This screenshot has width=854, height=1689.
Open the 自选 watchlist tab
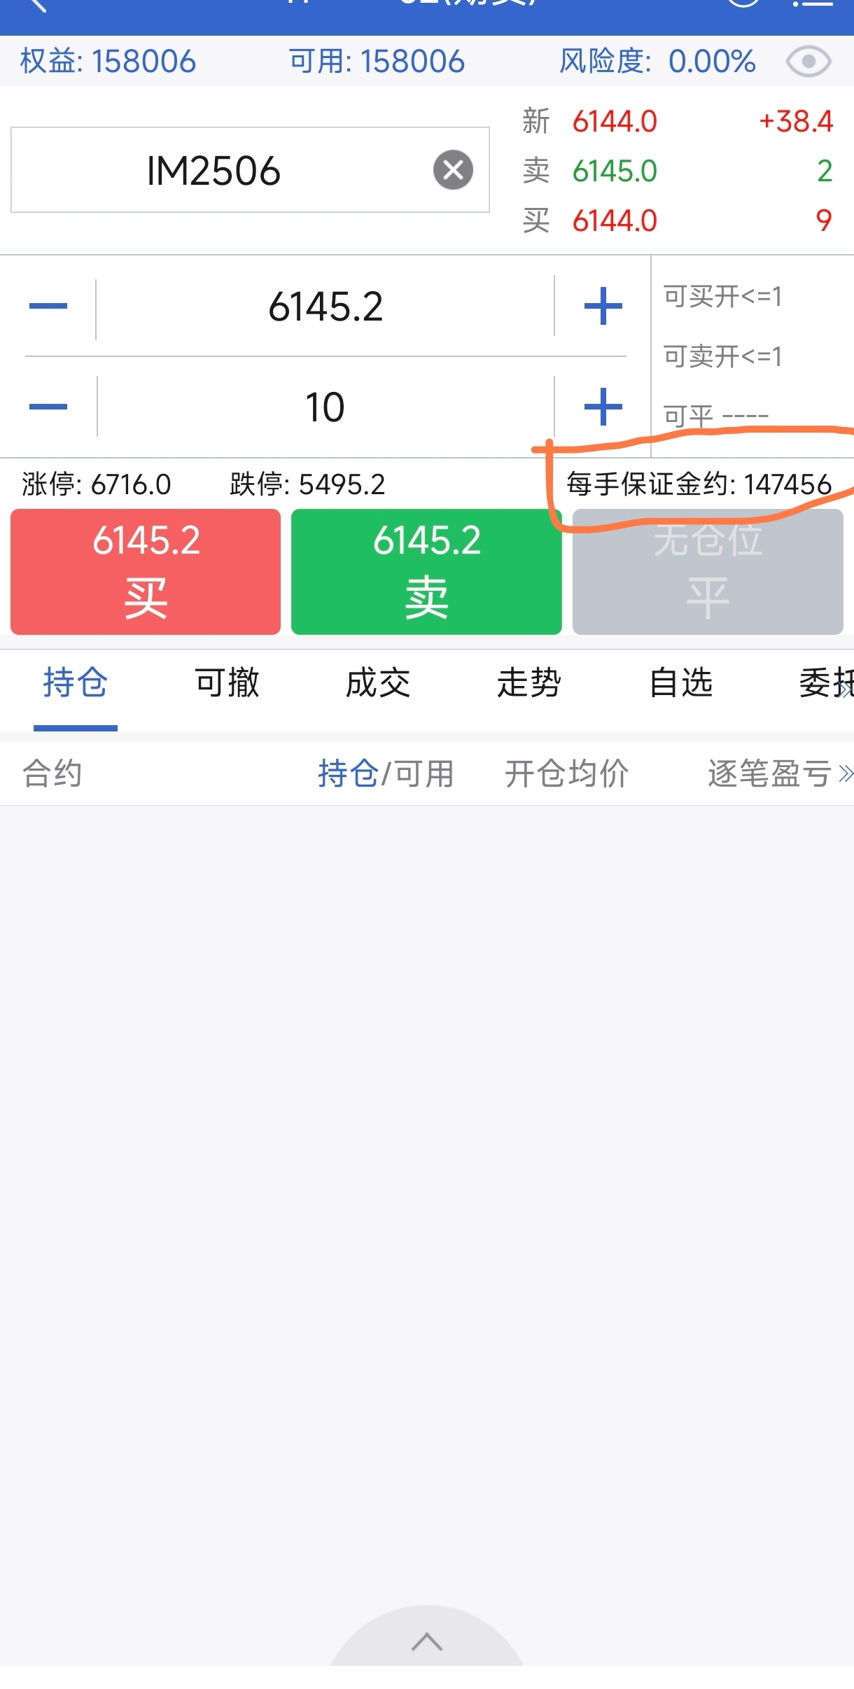coord(680,682)
